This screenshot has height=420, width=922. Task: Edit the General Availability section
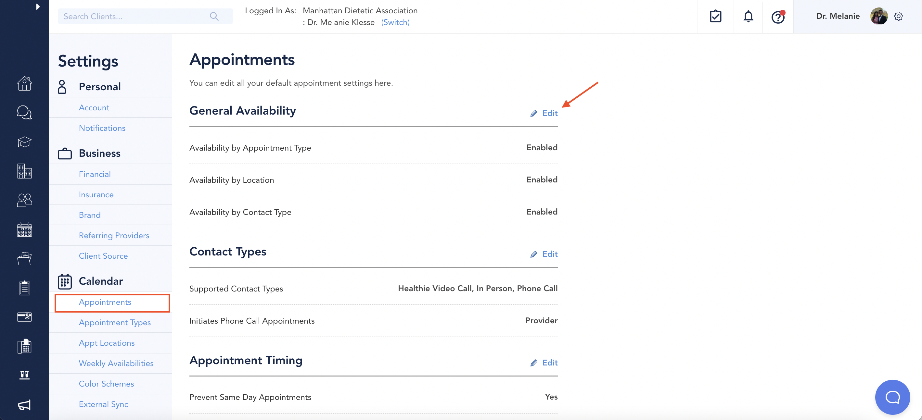coord(544,113)
